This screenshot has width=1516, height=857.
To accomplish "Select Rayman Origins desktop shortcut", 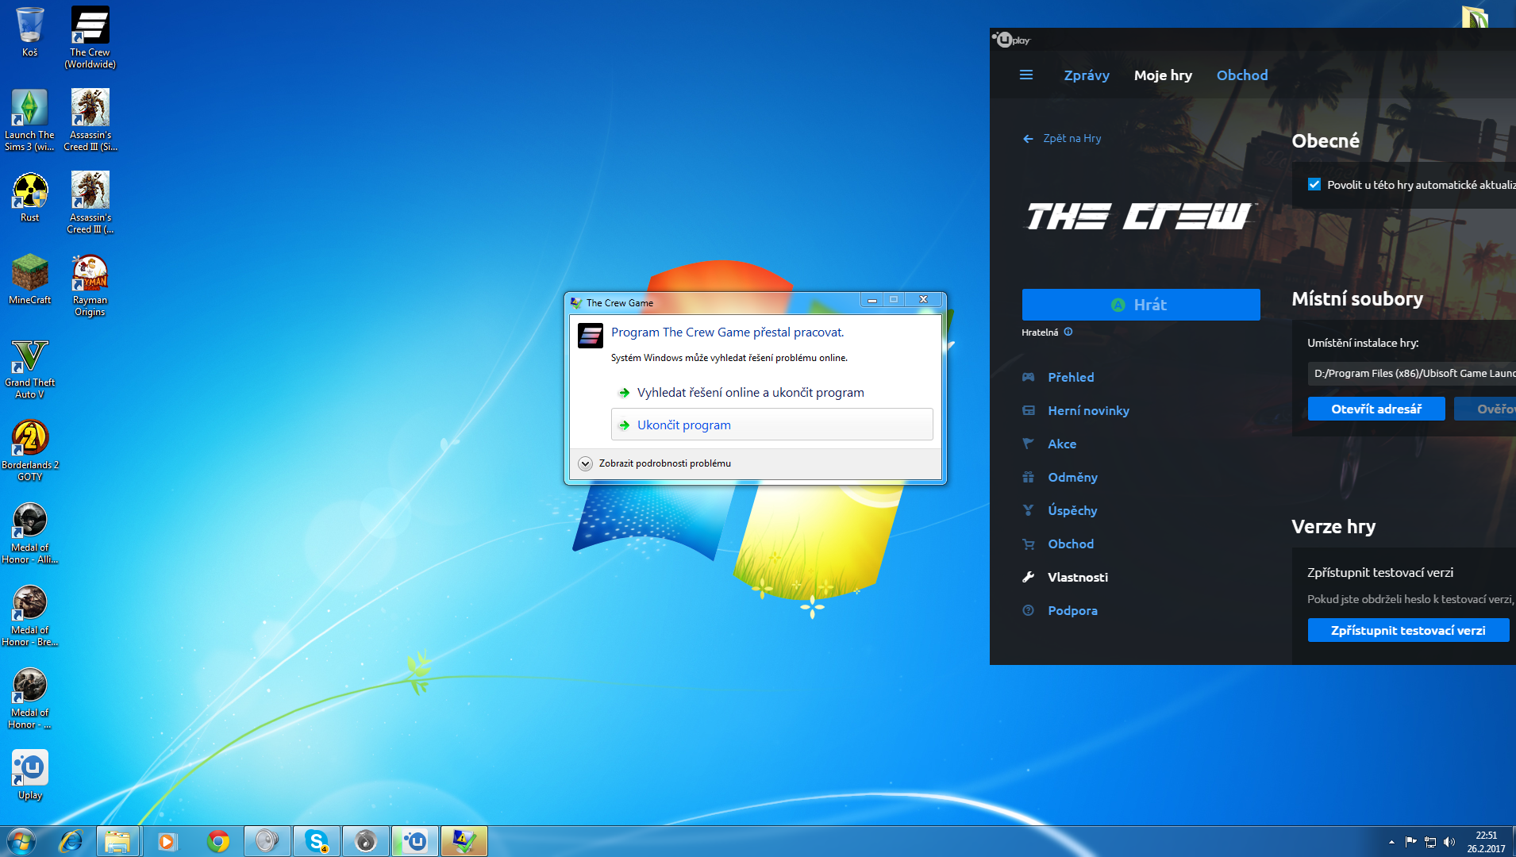I will click(90, 285).
